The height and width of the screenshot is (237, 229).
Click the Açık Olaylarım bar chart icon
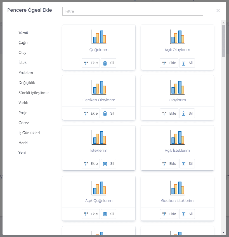[x=177, y=37]
